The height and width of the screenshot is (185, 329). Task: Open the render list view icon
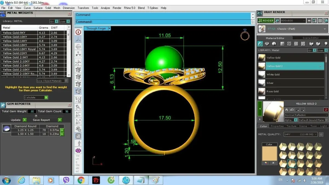click(x=320, y=21)
